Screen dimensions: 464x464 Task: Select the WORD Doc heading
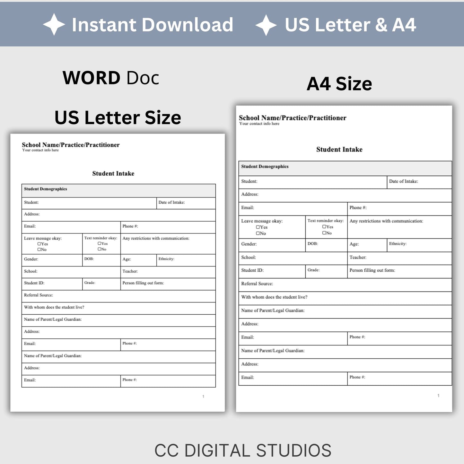111,78
